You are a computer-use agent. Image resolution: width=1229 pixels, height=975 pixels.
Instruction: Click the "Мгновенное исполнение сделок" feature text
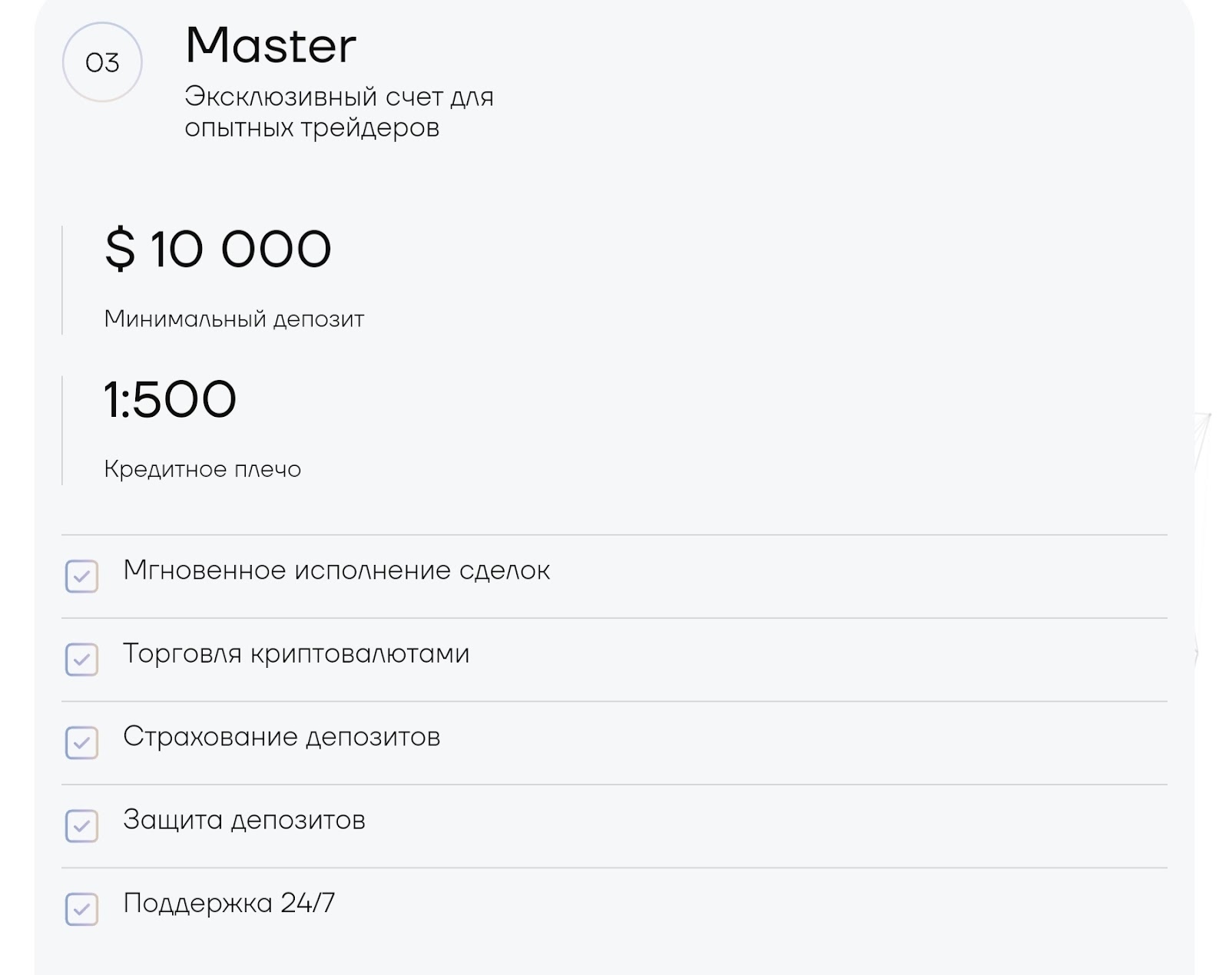coord(336,570)
